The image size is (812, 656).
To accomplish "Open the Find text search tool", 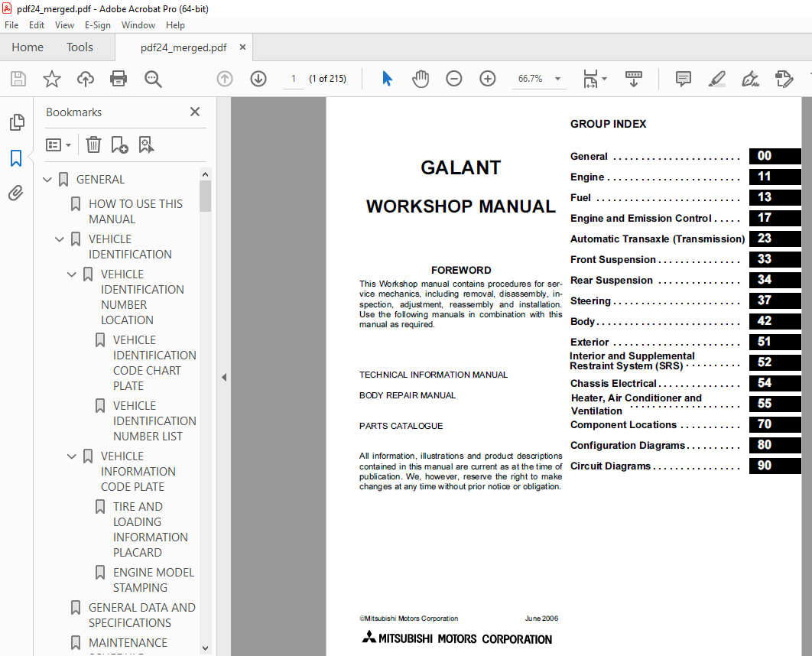I will coord(153,79).
